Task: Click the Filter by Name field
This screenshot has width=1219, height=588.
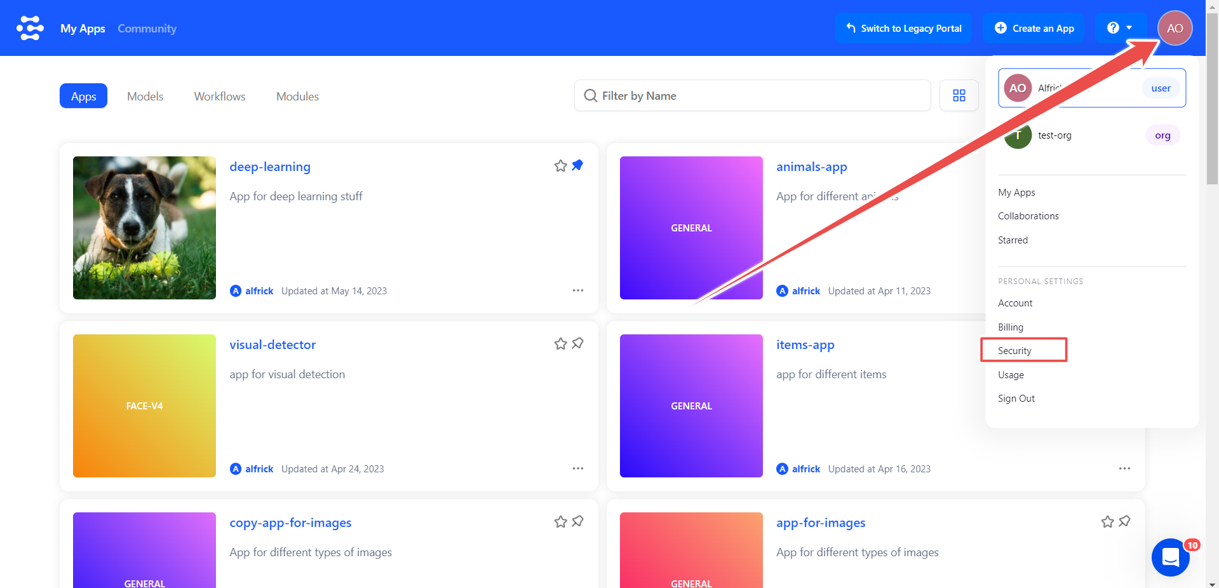Action: (x=752, y=95)
